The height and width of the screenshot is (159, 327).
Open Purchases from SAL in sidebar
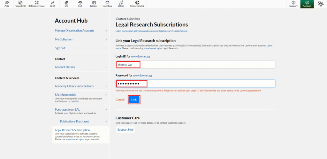coord(67,109)
